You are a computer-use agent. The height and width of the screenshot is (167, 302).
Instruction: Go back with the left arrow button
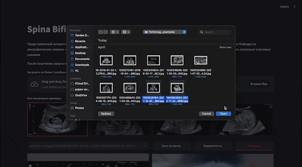click(100, 32)
